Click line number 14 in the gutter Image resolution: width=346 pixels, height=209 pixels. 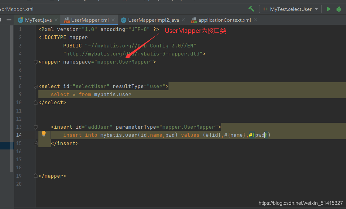click(x=19, y=135)
